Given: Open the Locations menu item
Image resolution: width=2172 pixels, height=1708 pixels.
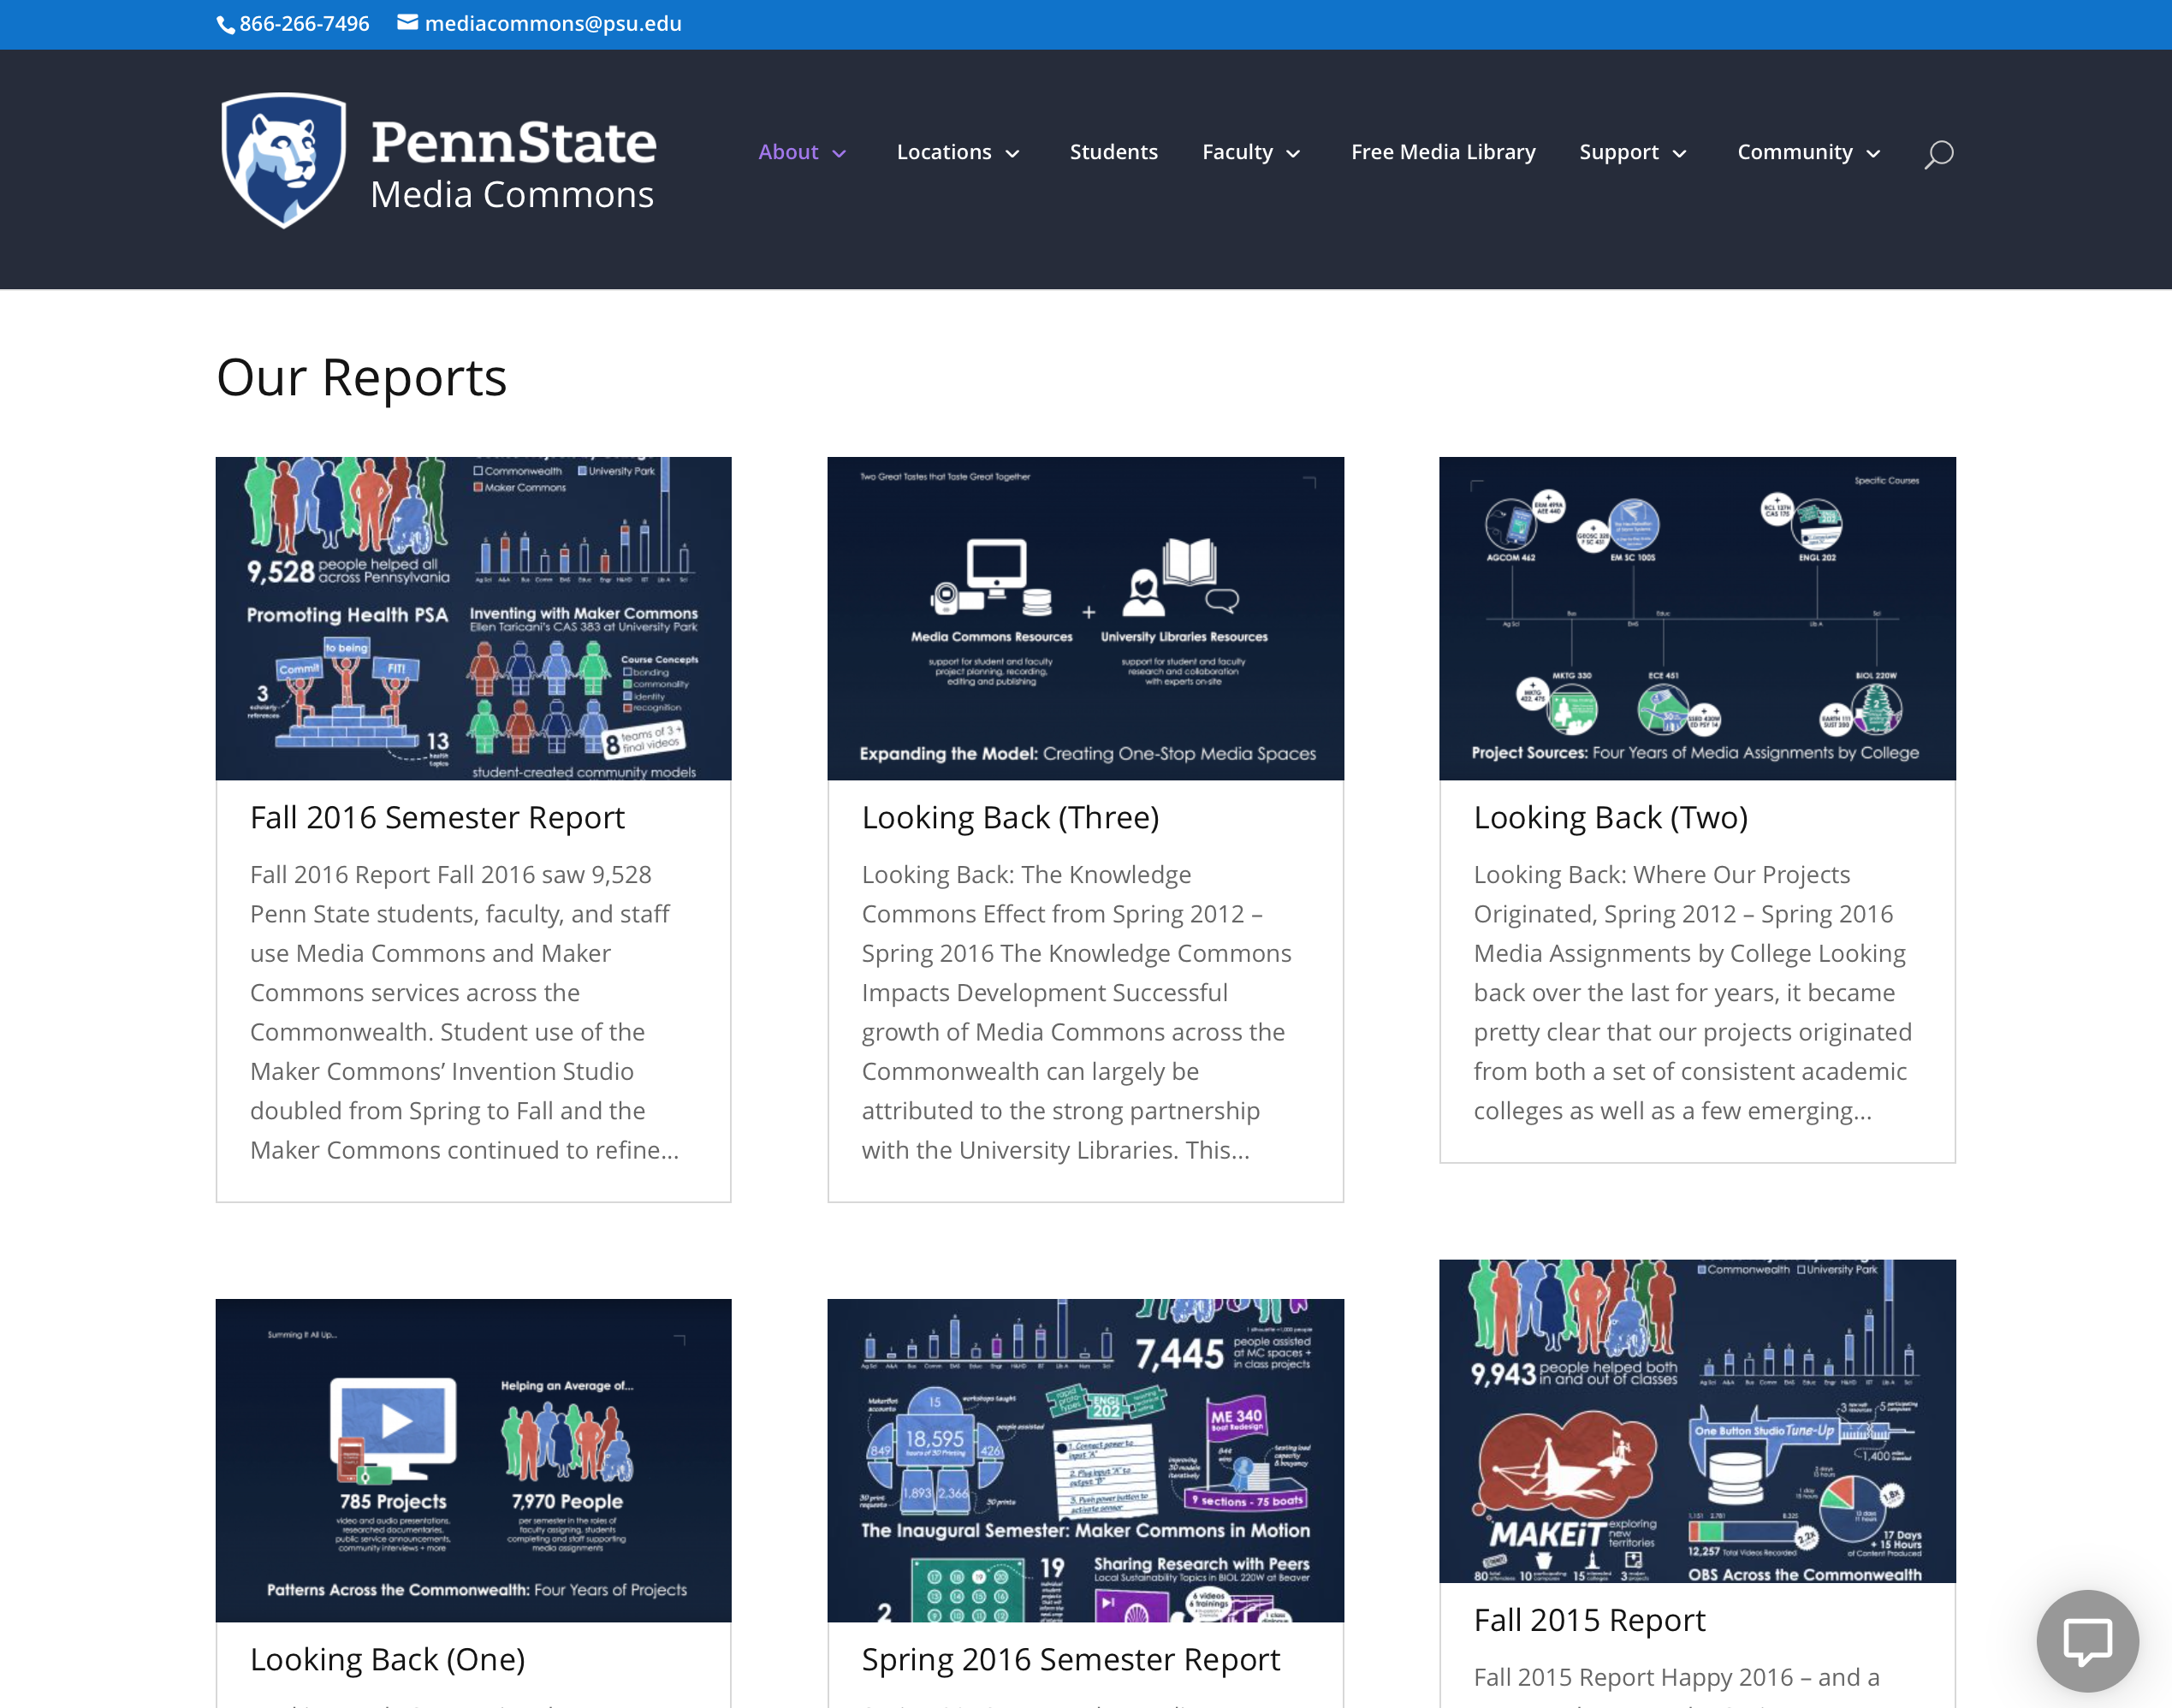Looking at the screenshot, I should tap(944, 152).
